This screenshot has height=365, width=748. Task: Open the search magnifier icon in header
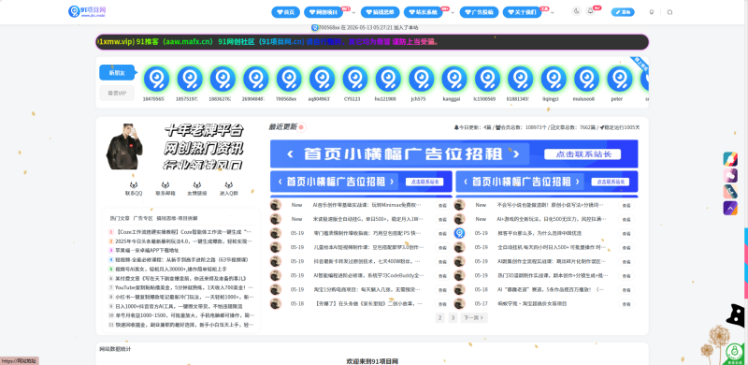pyautogui.click(x=669, y=12)
